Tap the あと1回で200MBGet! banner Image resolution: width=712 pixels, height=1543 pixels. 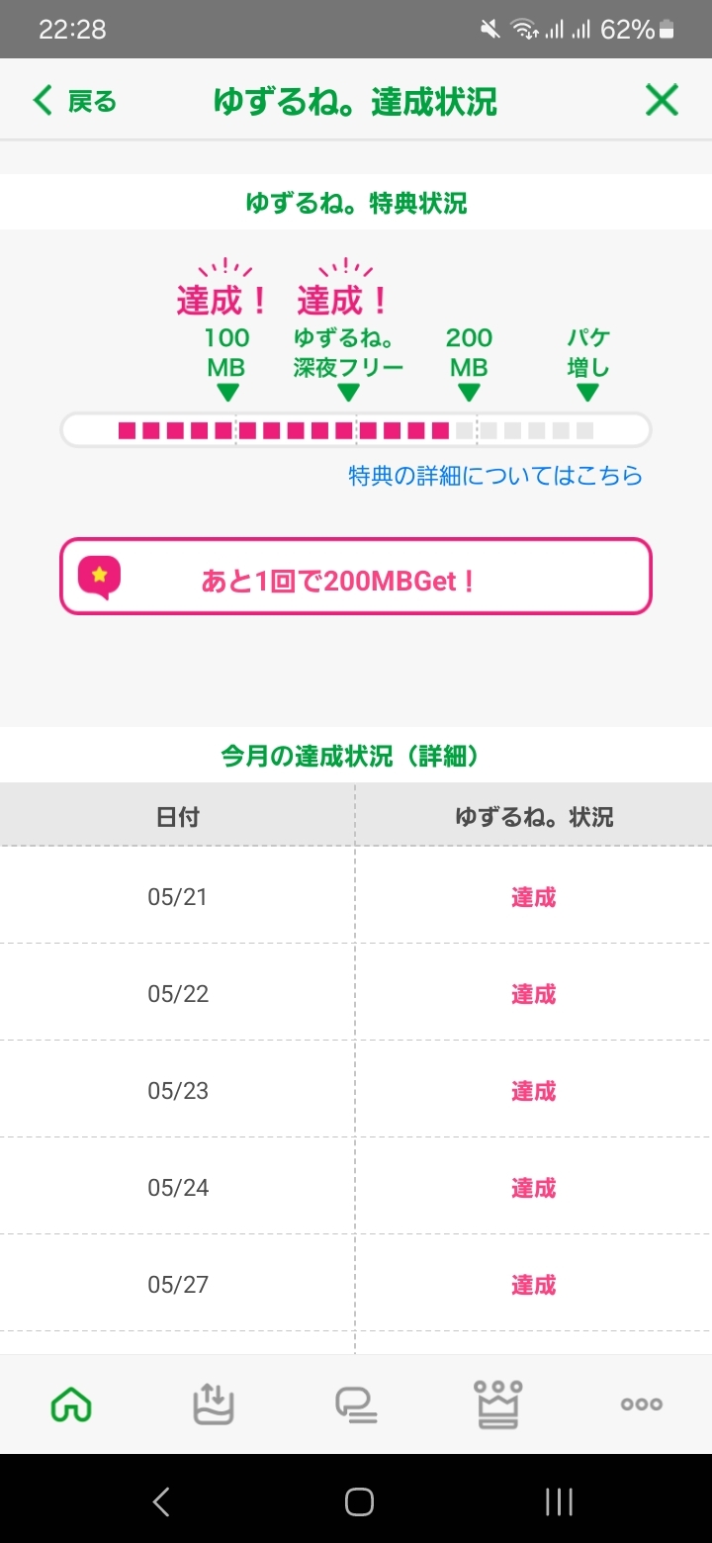(x=356, y=578)
